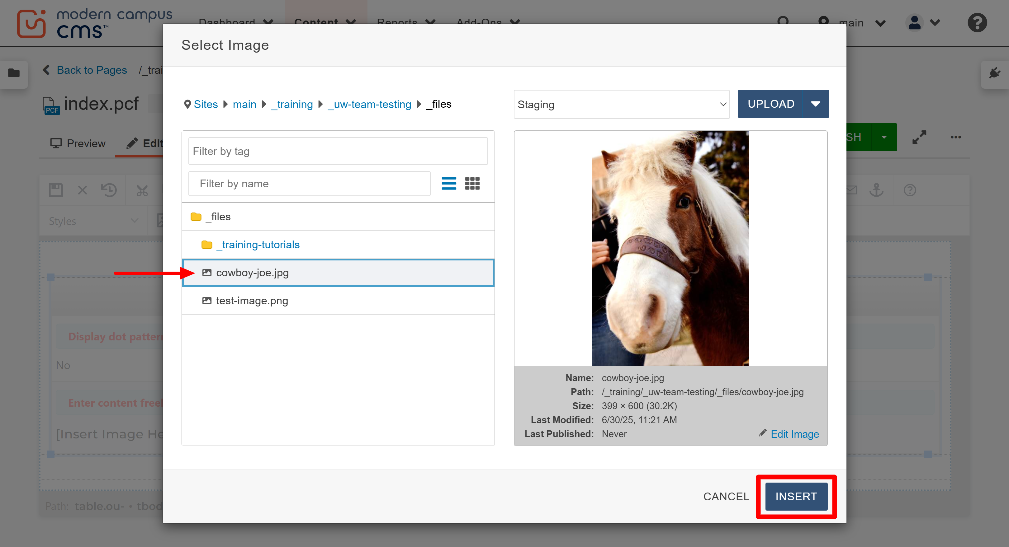Select the Anchor icon in the editor toolbar
Image resolution: width=1009 pixels, height=547 pixels.
[x=877, y=190]
